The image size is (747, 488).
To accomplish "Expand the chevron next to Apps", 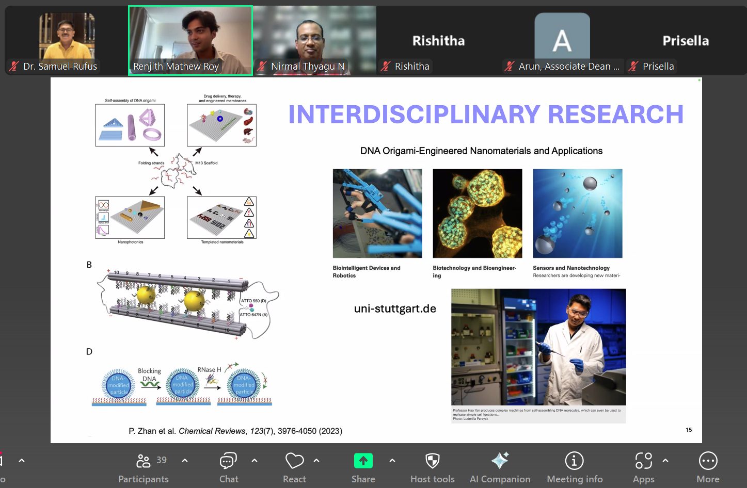I will click(665, 461).
